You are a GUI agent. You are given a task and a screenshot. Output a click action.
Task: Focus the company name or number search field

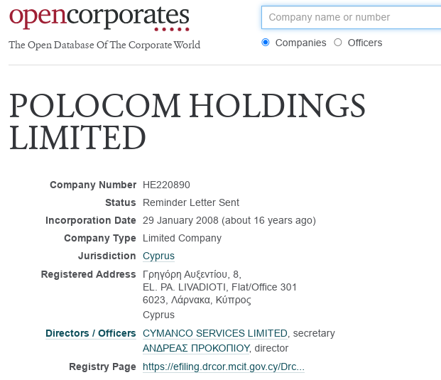click(350, 17)
